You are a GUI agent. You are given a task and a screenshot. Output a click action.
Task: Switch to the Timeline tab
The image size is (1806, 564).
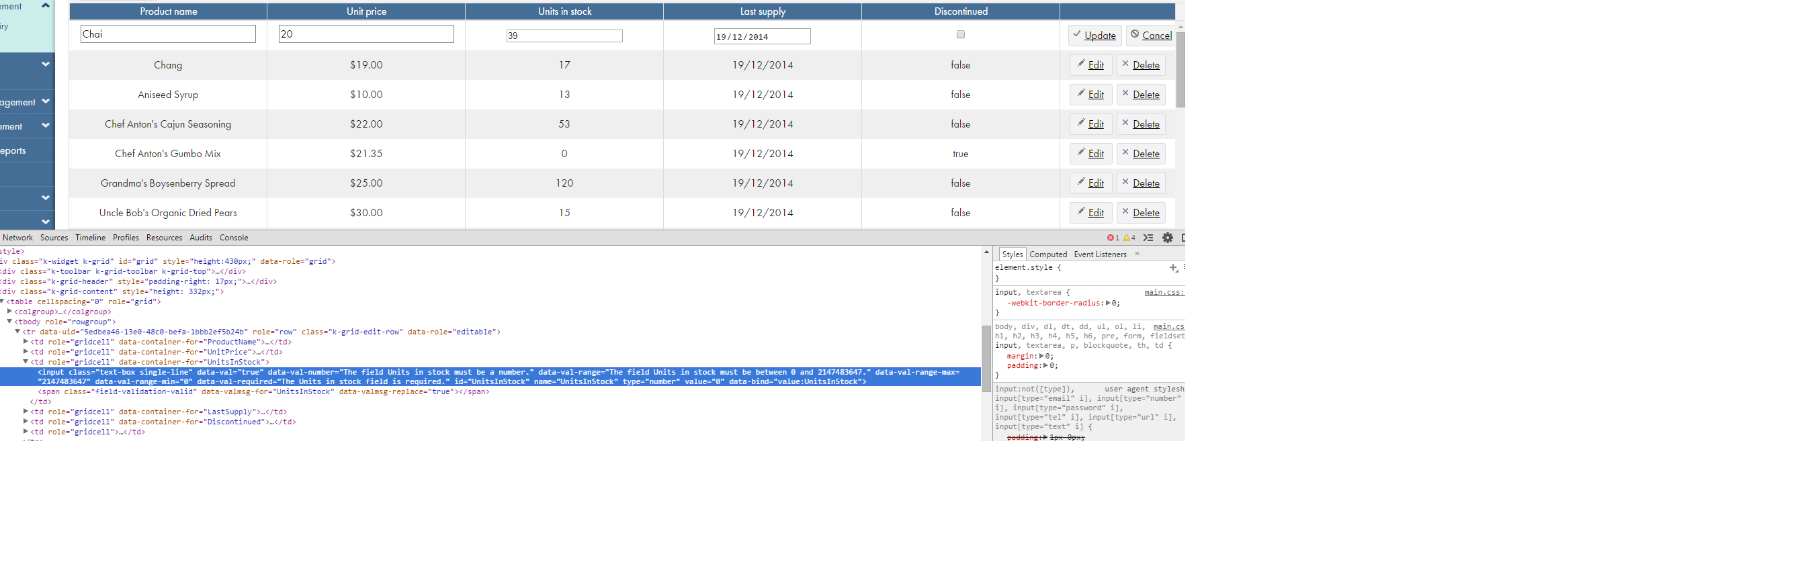pos(91,238)
